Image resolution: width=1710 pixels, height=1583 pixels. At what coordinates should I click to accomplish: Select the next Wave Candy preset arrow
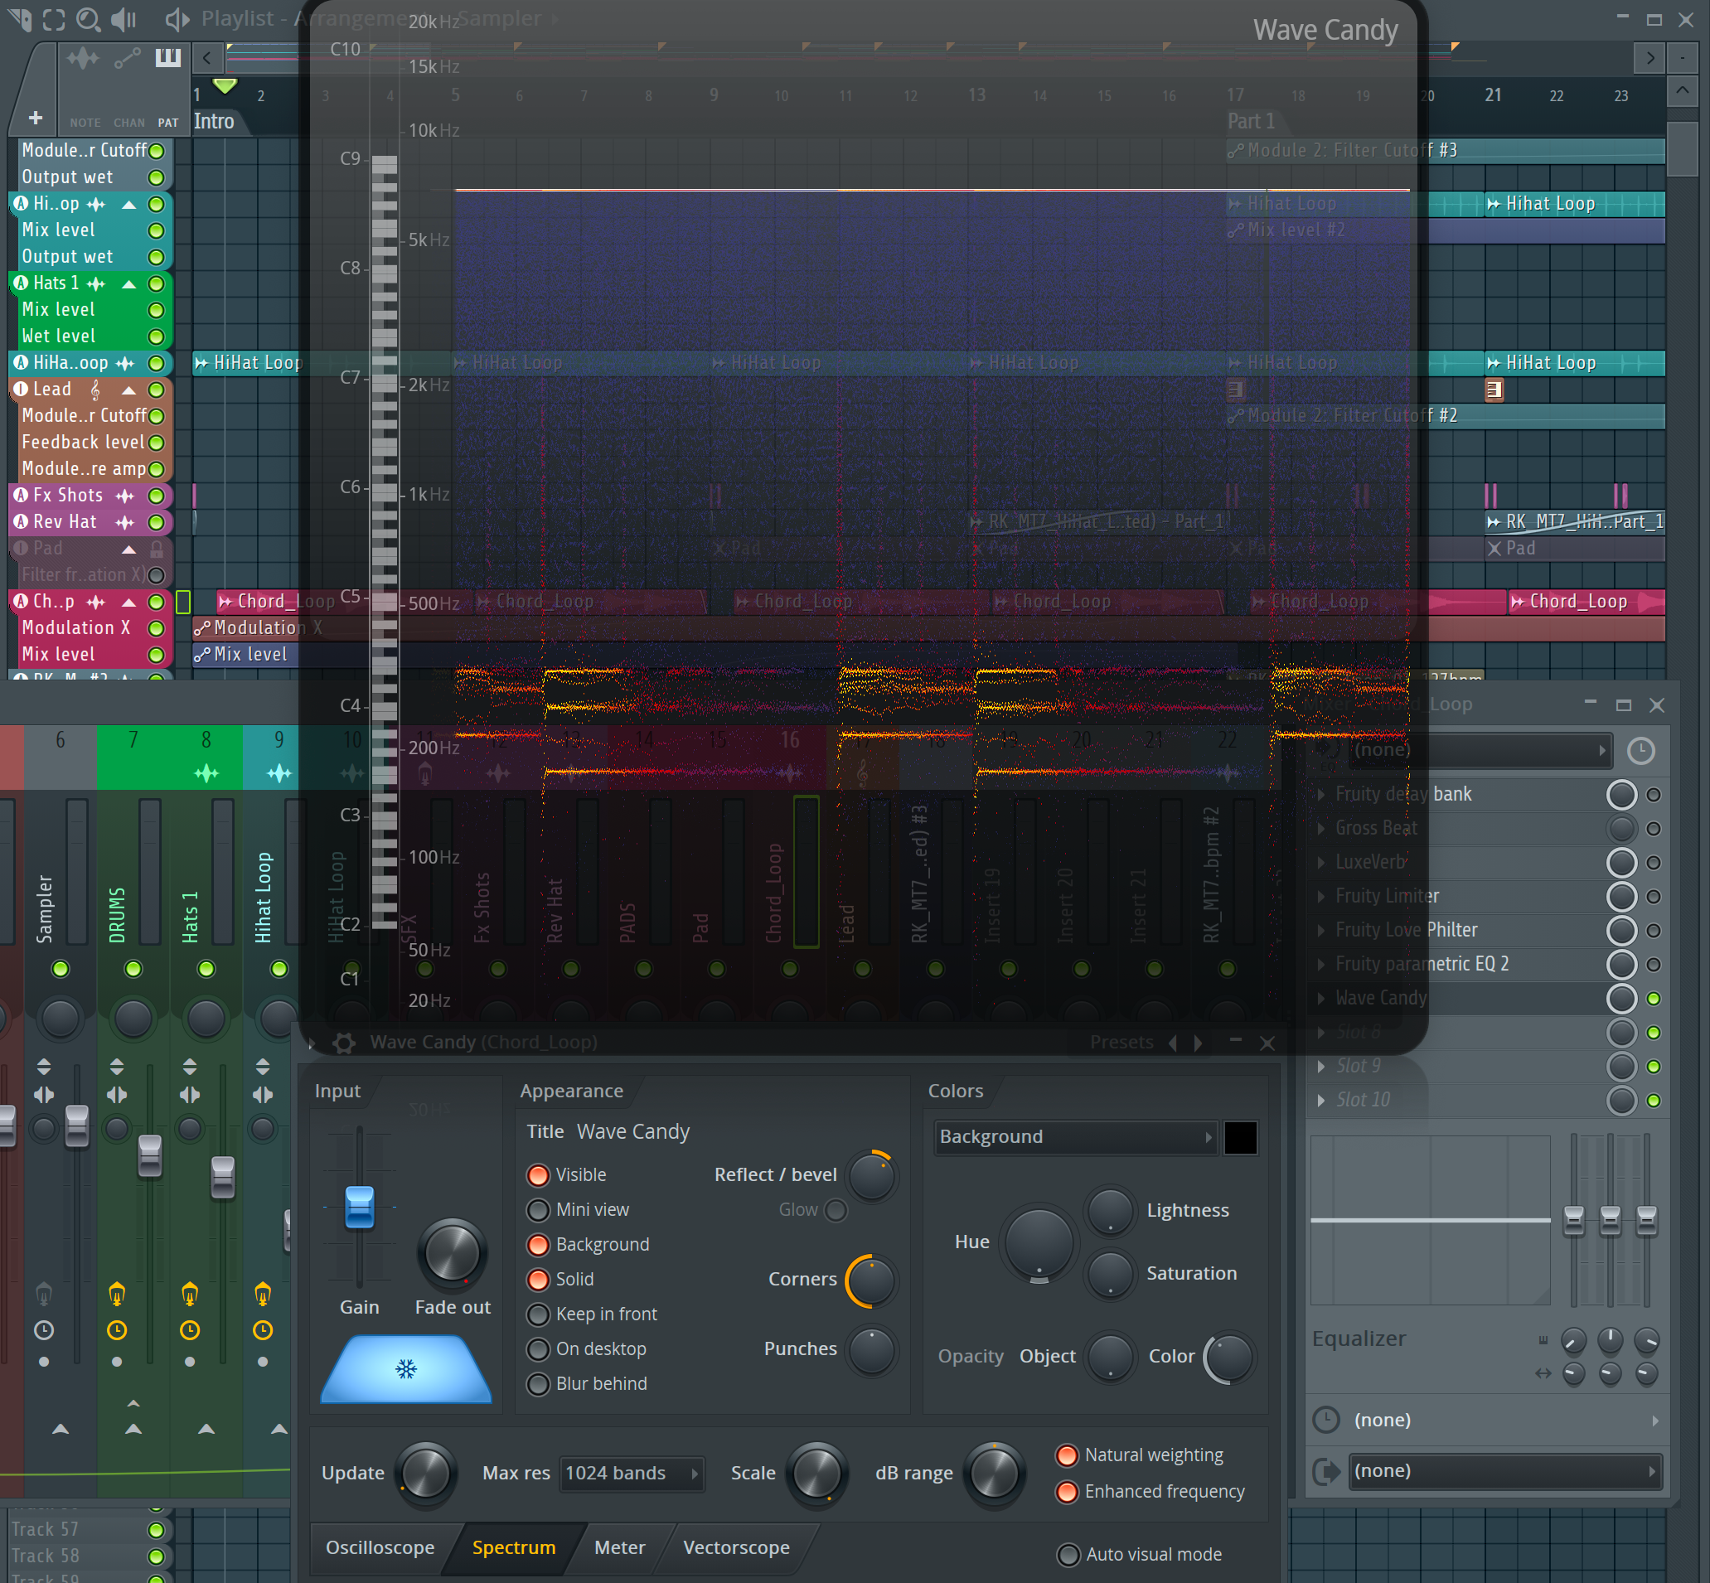(x=1198, y=1043)
